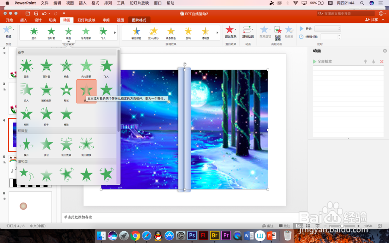Choose the 轮子 entrance animation
Image resolution: width=389 pixels, height=243 pixels.
pos(46,116)
